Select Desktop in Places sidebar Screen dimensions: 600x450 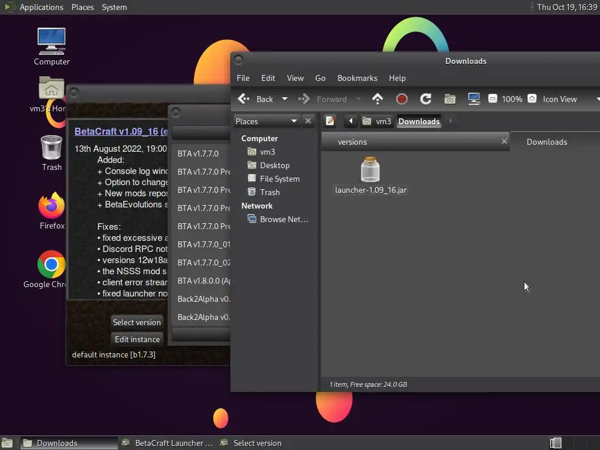click(275, 165)
